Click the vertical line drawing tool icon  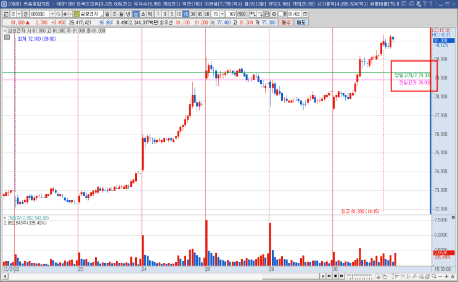point(409,276)
